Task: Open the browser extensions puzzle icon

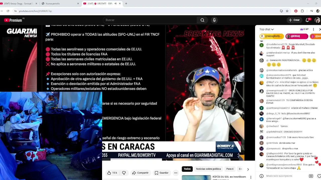Action: [x=302, y=11]
